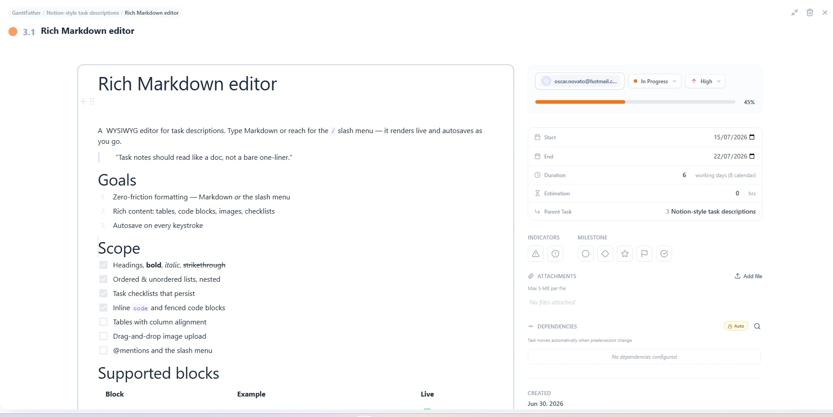Click the quote 'Task notes should read like a doc'
Viewport: 833px width, 417px height.
[x=204, y=157]
